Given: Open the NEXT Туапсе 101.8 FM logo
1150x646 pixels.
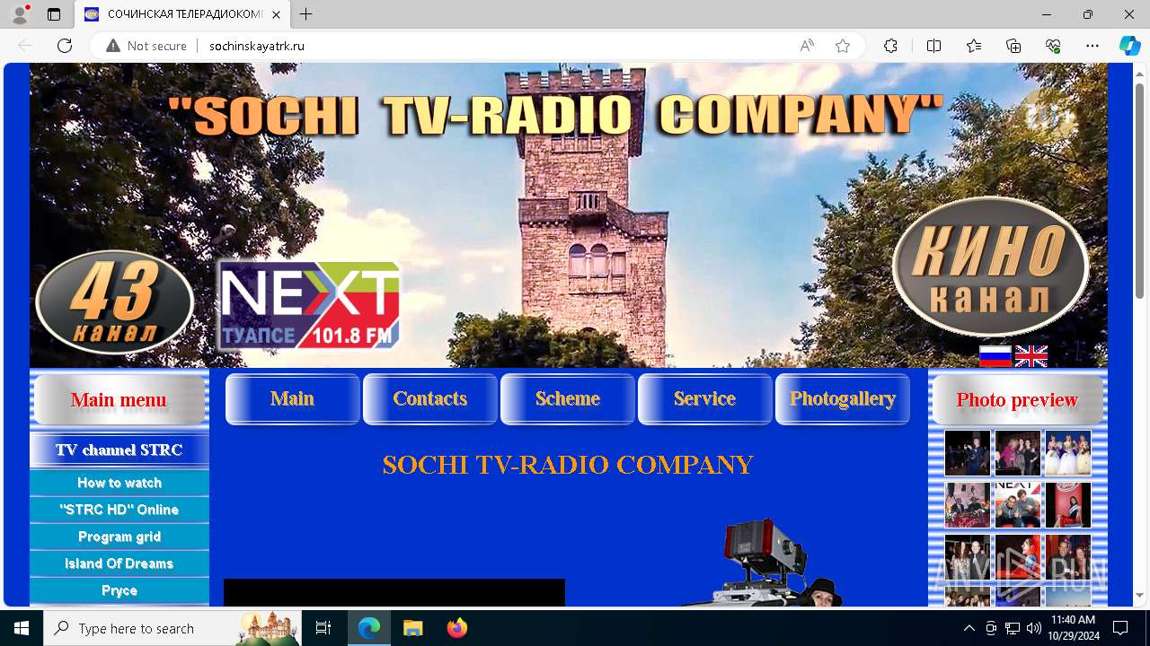Looking at the screenshot, I should pyautogui.click(x=309, y=305).
